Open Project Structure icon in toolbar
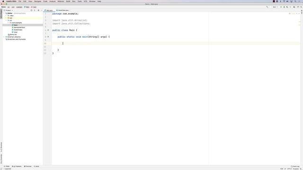This screenshot has height=170, width=303. (x=294, y=7)
